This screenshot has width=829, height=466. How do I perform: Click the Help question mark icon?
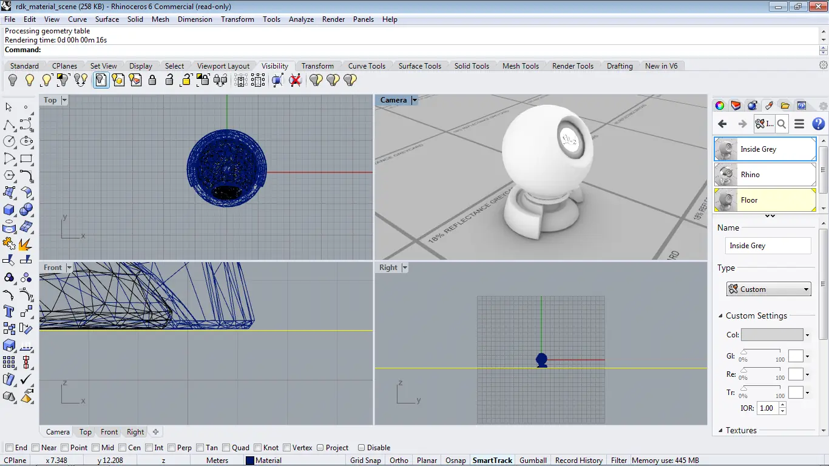tap(818, 124)
